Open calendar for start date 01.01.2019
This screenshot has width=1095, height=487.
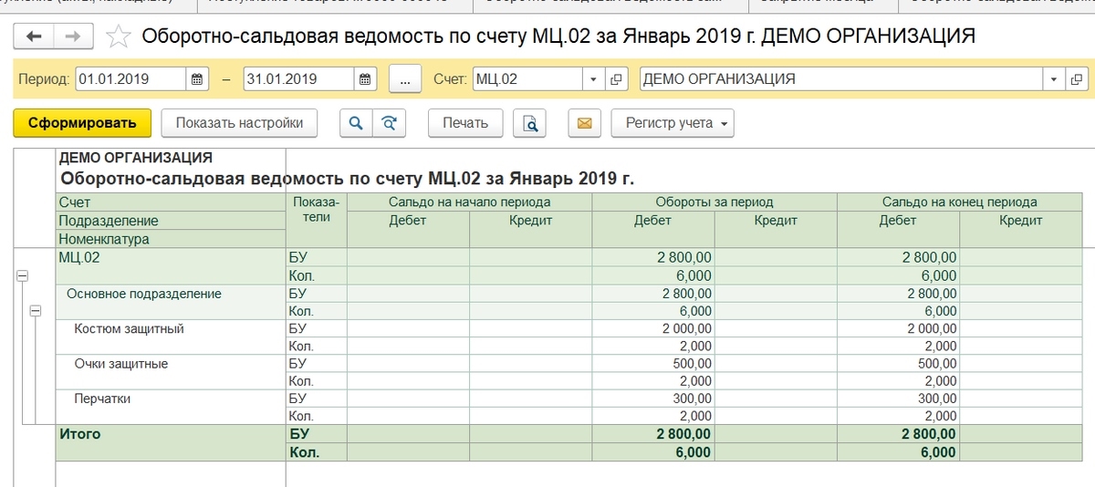[197, 79]
